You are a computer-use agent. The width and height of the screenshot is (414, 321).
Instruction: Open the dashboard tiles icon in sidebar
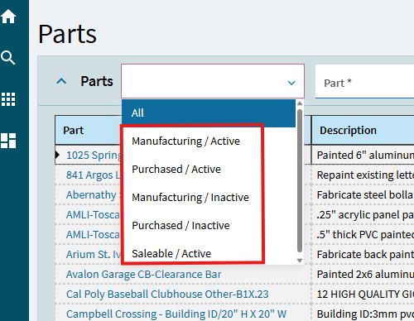pos(8,141)
